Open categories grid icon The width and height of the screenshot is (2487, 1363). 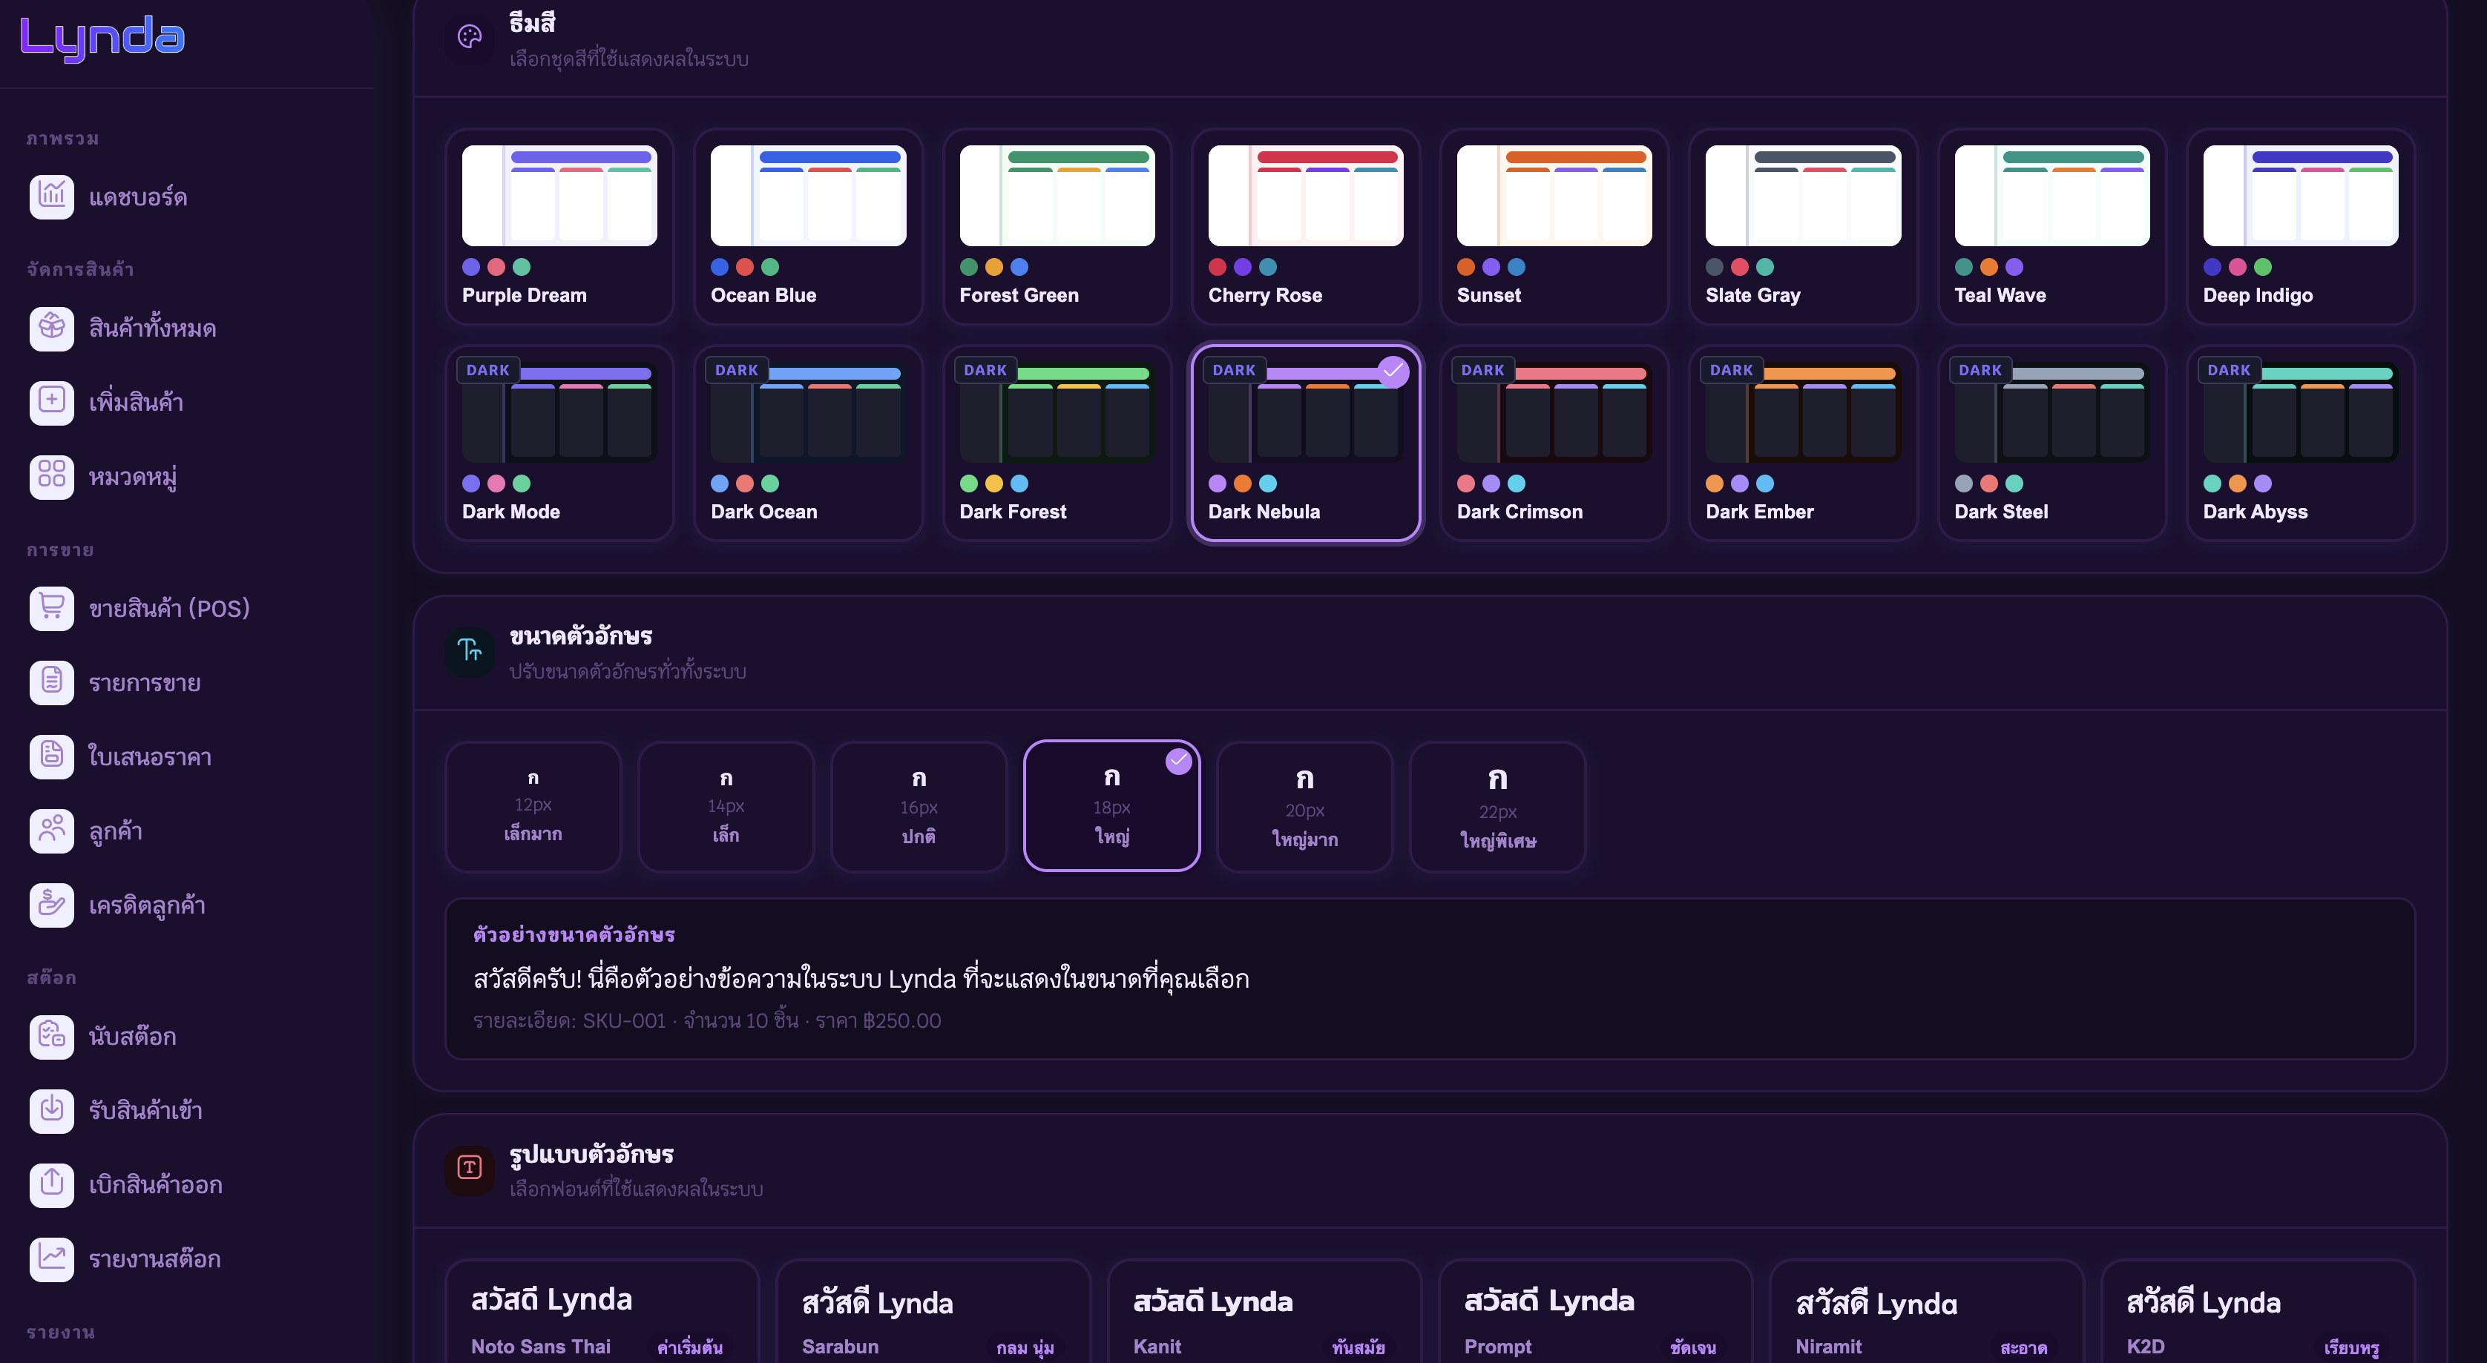51,477
